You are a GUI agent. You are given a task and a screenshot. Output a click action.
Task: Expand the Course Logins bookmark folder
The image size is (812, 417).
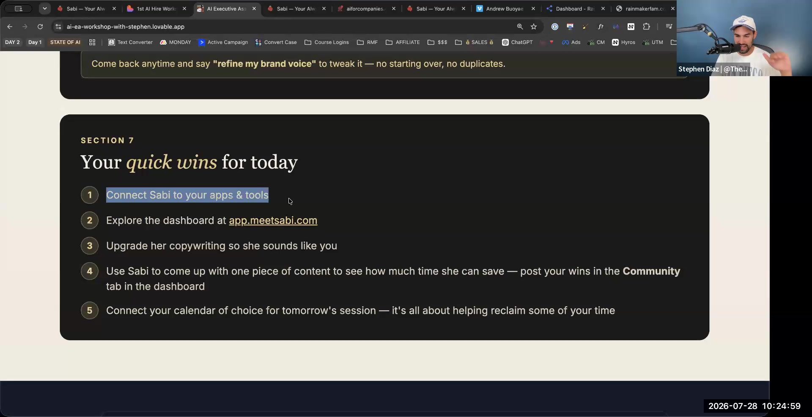click(x=326, y=42)
